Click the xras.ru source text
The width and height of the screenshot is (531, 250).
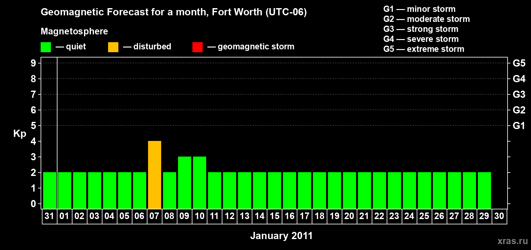[x=513, y=241]
